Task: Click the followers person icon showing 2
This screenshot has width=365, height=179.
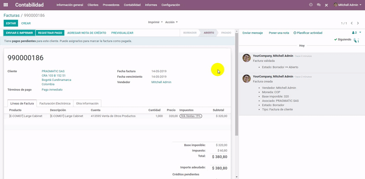Action: pyautogui.click(x=355, y=33)
